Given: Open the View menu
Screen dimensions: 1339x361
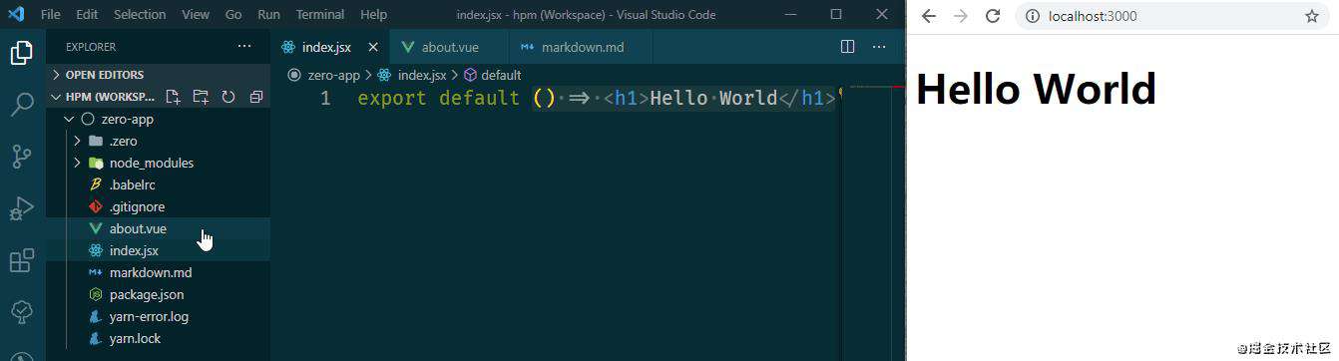Looking at the screenshot, I should pyautogui.click(x=196, y=15).
